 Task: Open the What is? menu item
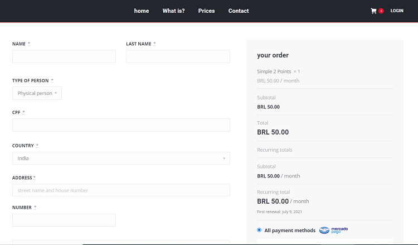tap(173, 11)
